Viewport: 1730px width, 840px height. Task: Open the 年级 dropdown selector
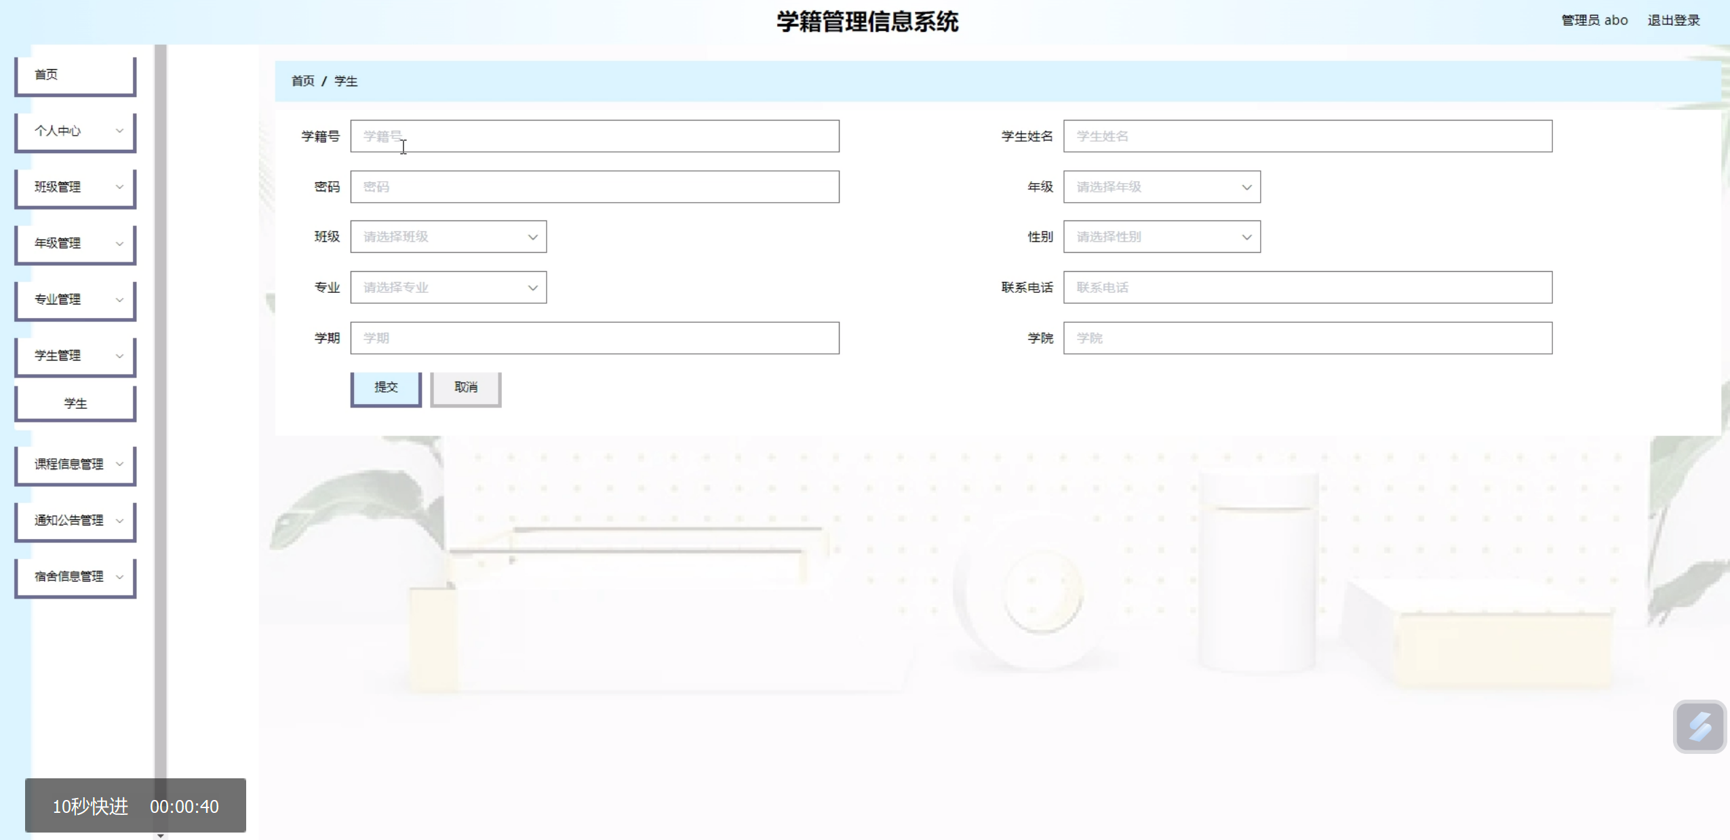click(1161, 187)
